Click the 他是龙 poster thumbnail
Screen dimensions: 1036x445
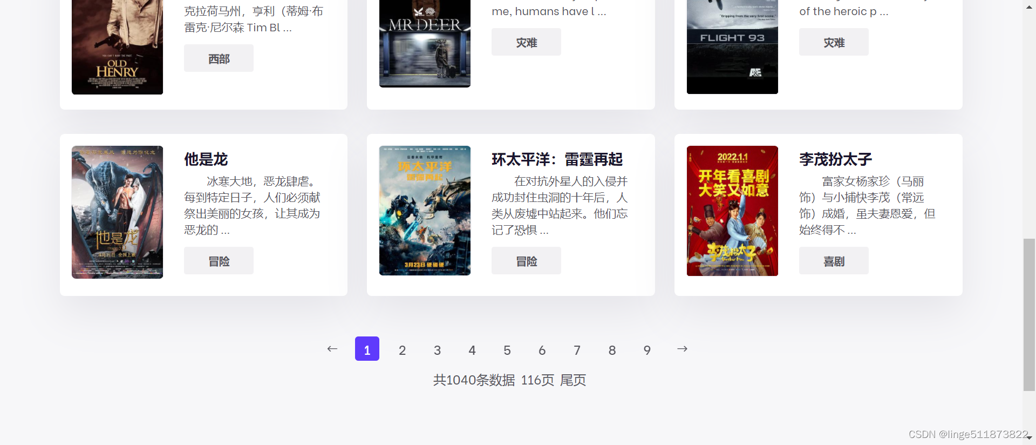[x=117, y=212]
